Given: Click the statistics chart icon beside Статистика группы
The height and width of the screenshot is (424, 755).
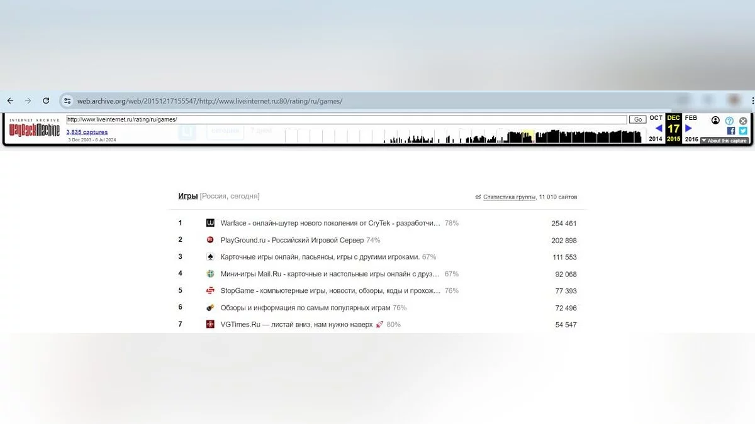Looking at the screenshot, I should 478,197.
